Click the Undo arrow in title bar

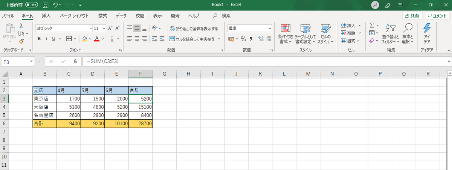[55, 5]
